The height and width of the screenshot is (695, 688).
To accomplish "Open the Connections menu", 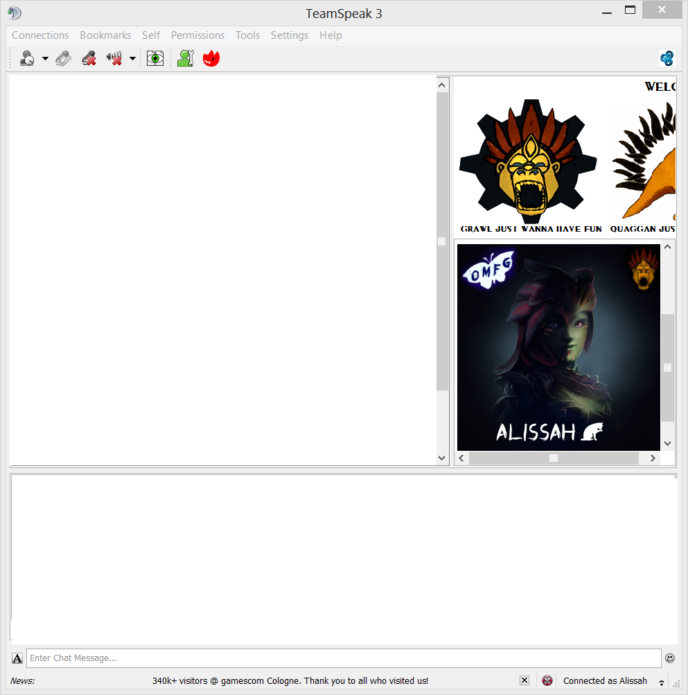I will coord(40,35).
